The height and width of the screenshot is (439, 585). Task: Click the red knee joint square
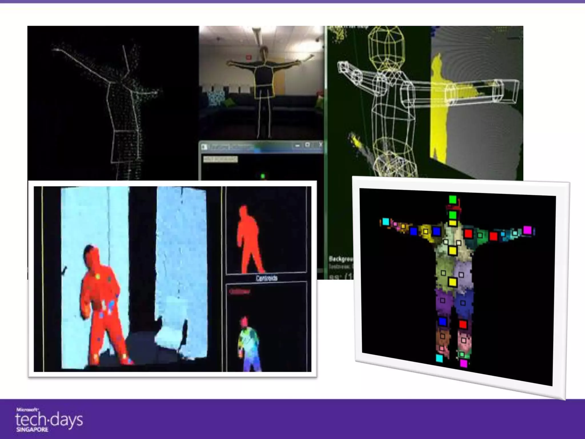point(463,324)
